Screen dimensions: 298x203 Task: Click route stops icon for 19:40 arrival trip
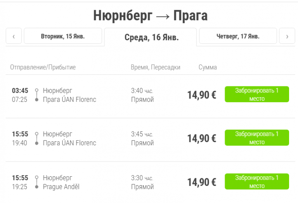[x=36, y=138]
